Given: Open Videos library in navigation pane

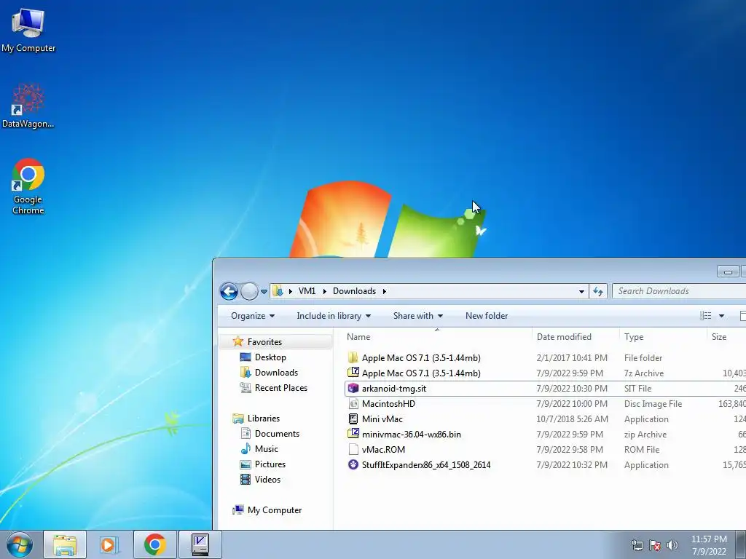Looking at the screenshot, I should pos(267,479).
